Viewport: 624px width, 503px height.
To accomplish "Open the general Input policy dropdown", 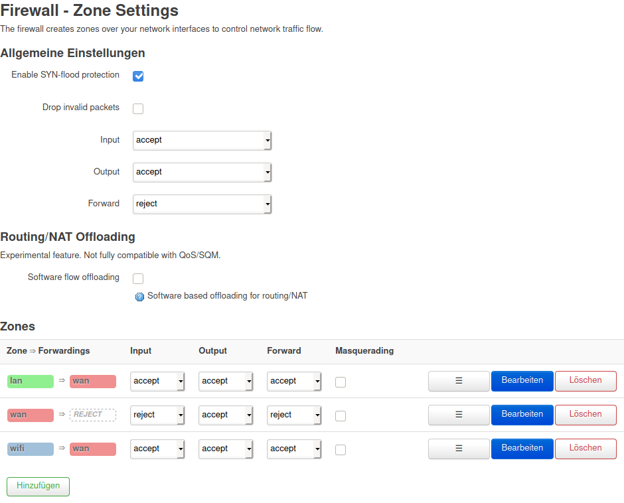I will coord(202,141).
